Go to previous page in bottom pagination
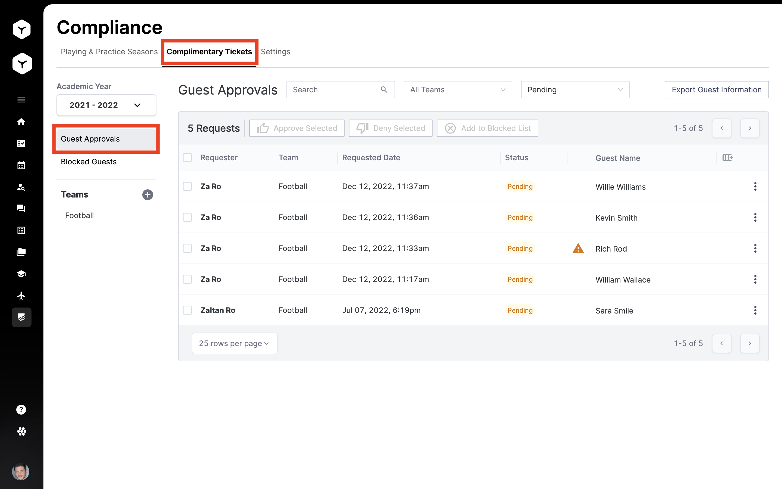782x489 pixels. [721, 343]
